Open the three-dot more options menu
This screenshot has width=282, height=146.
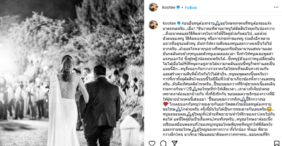pos(276,7)
